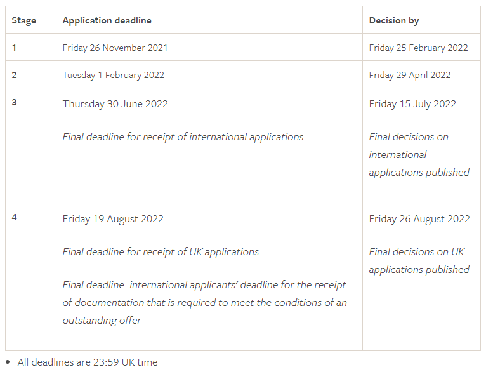The width and height of the screenshot is (486, 372).
Task: Click the outstanding offer documentation note
Action: pyautogui.click(x=204, y=303)
